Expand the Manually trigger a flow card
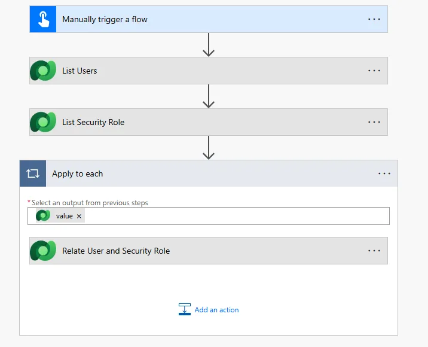Viewport: 428px width, 347px height. (209, 19)
